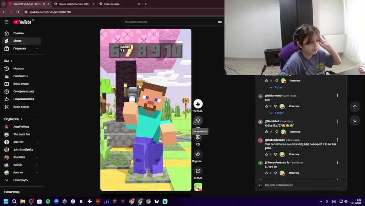365x206 pixels.
Task: Click the Remix icon showing 14 тыс.
Action: coord(198,171)
